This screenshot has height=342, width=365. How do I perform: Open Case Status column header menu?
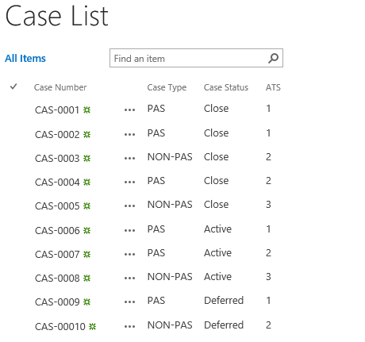coord(226,87)
